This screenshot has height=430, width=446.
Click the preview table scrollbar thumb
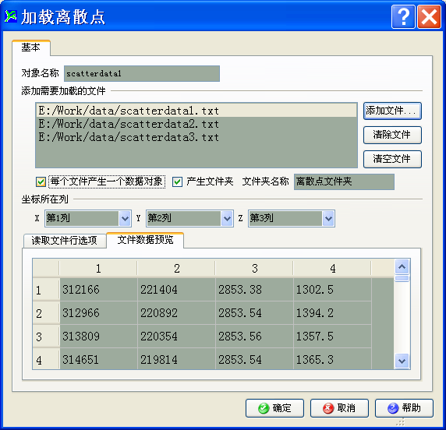[x=402, y=278]
